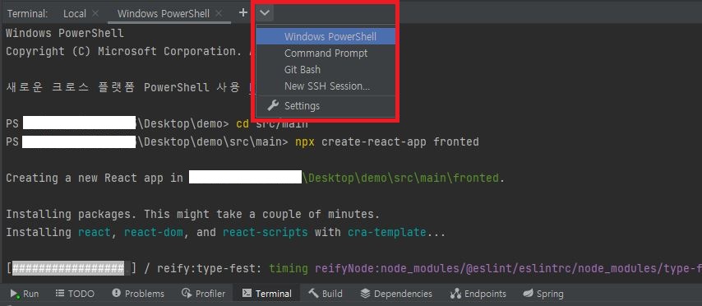Select the Terminal tool window button
This screenshot has width=702, height=306.
267,294
